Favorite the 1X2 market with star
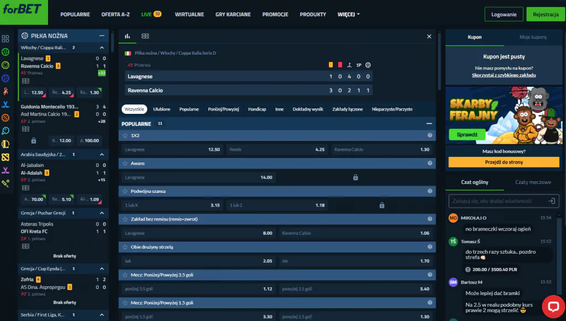This screenshot has height=321, width=566. pyautogui.click(x=125, y=135)
